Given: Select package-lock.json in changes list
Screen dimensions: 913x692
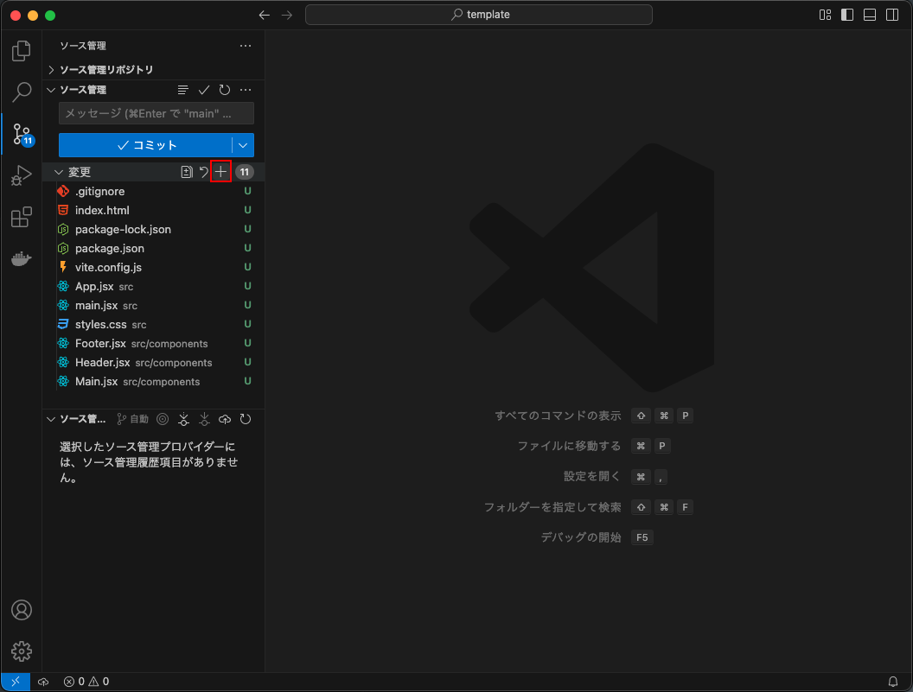Looking at the screenshot, I should click(x=154, y=229).
